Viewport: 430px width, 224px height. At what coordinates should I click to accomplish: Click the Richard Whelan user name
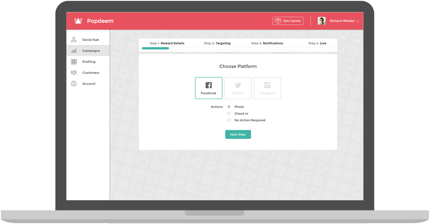point(342,21)
